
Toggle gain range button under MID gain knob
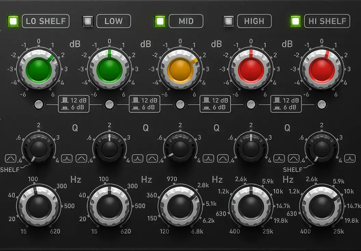(x=180, y=105)
